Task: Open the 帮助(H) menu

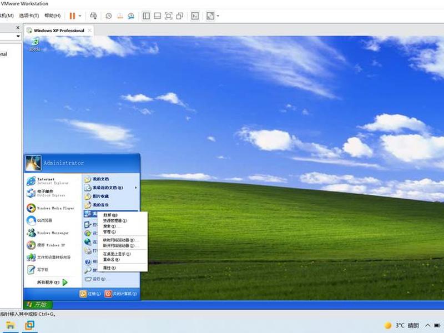Action: coord(53,16)
